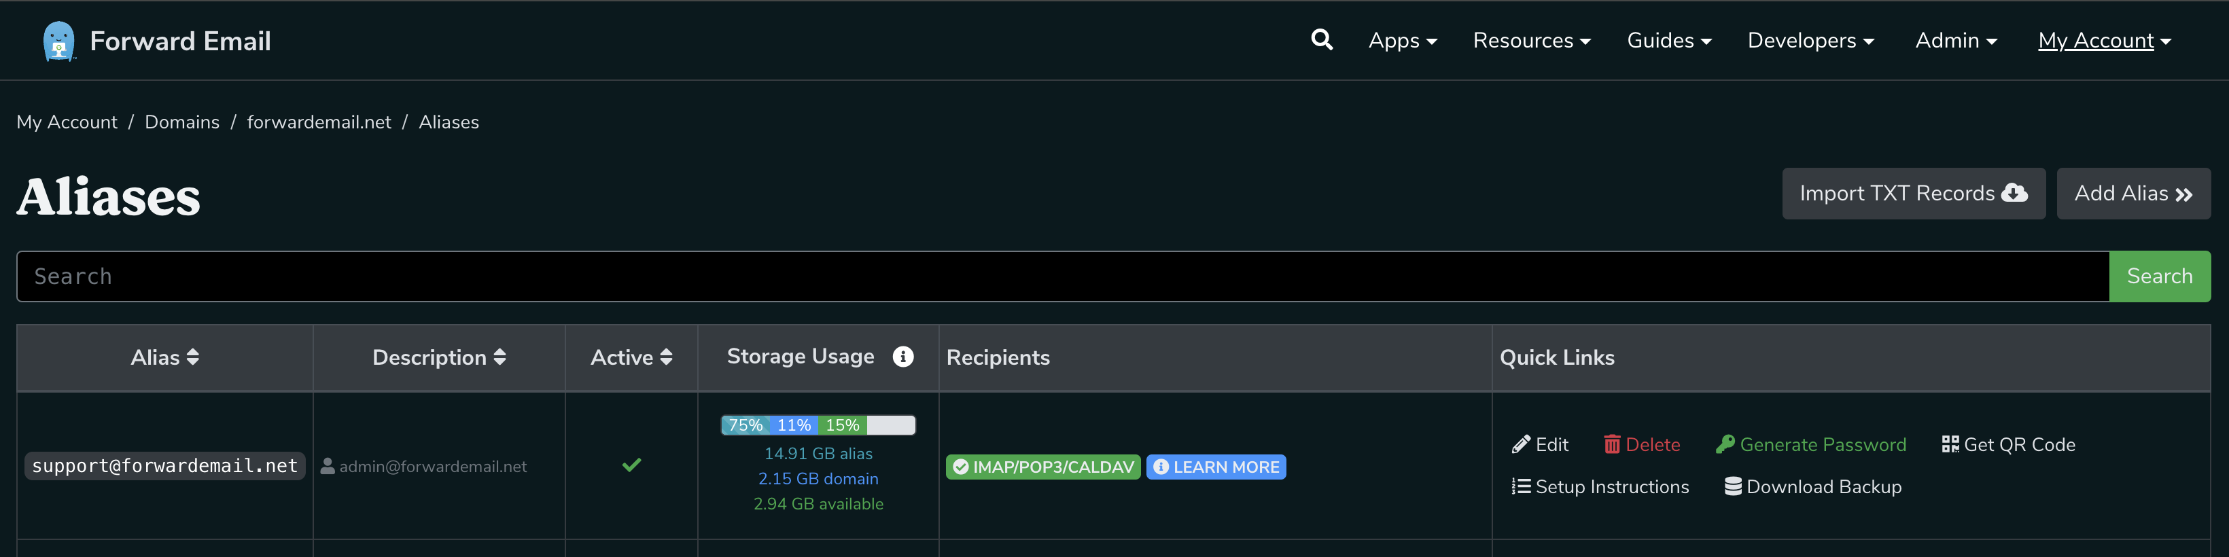Click the Storage Usage info icon
The height and width of the screenshot is (557, 2229).
pyautogui.click(x=902, y=357)
